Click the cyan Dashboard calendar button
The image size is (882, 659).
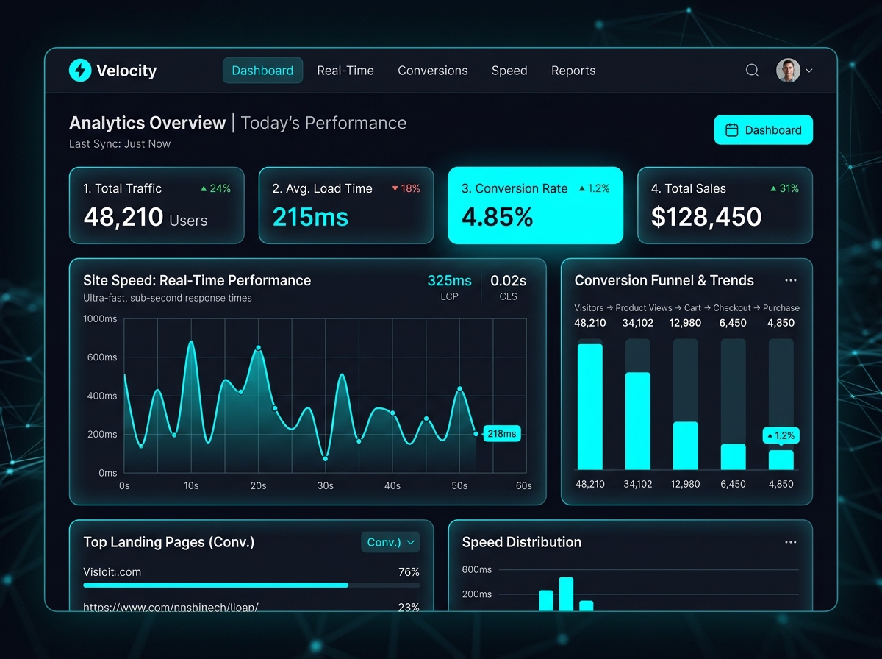pyautogui.click(x=764, y=130)
